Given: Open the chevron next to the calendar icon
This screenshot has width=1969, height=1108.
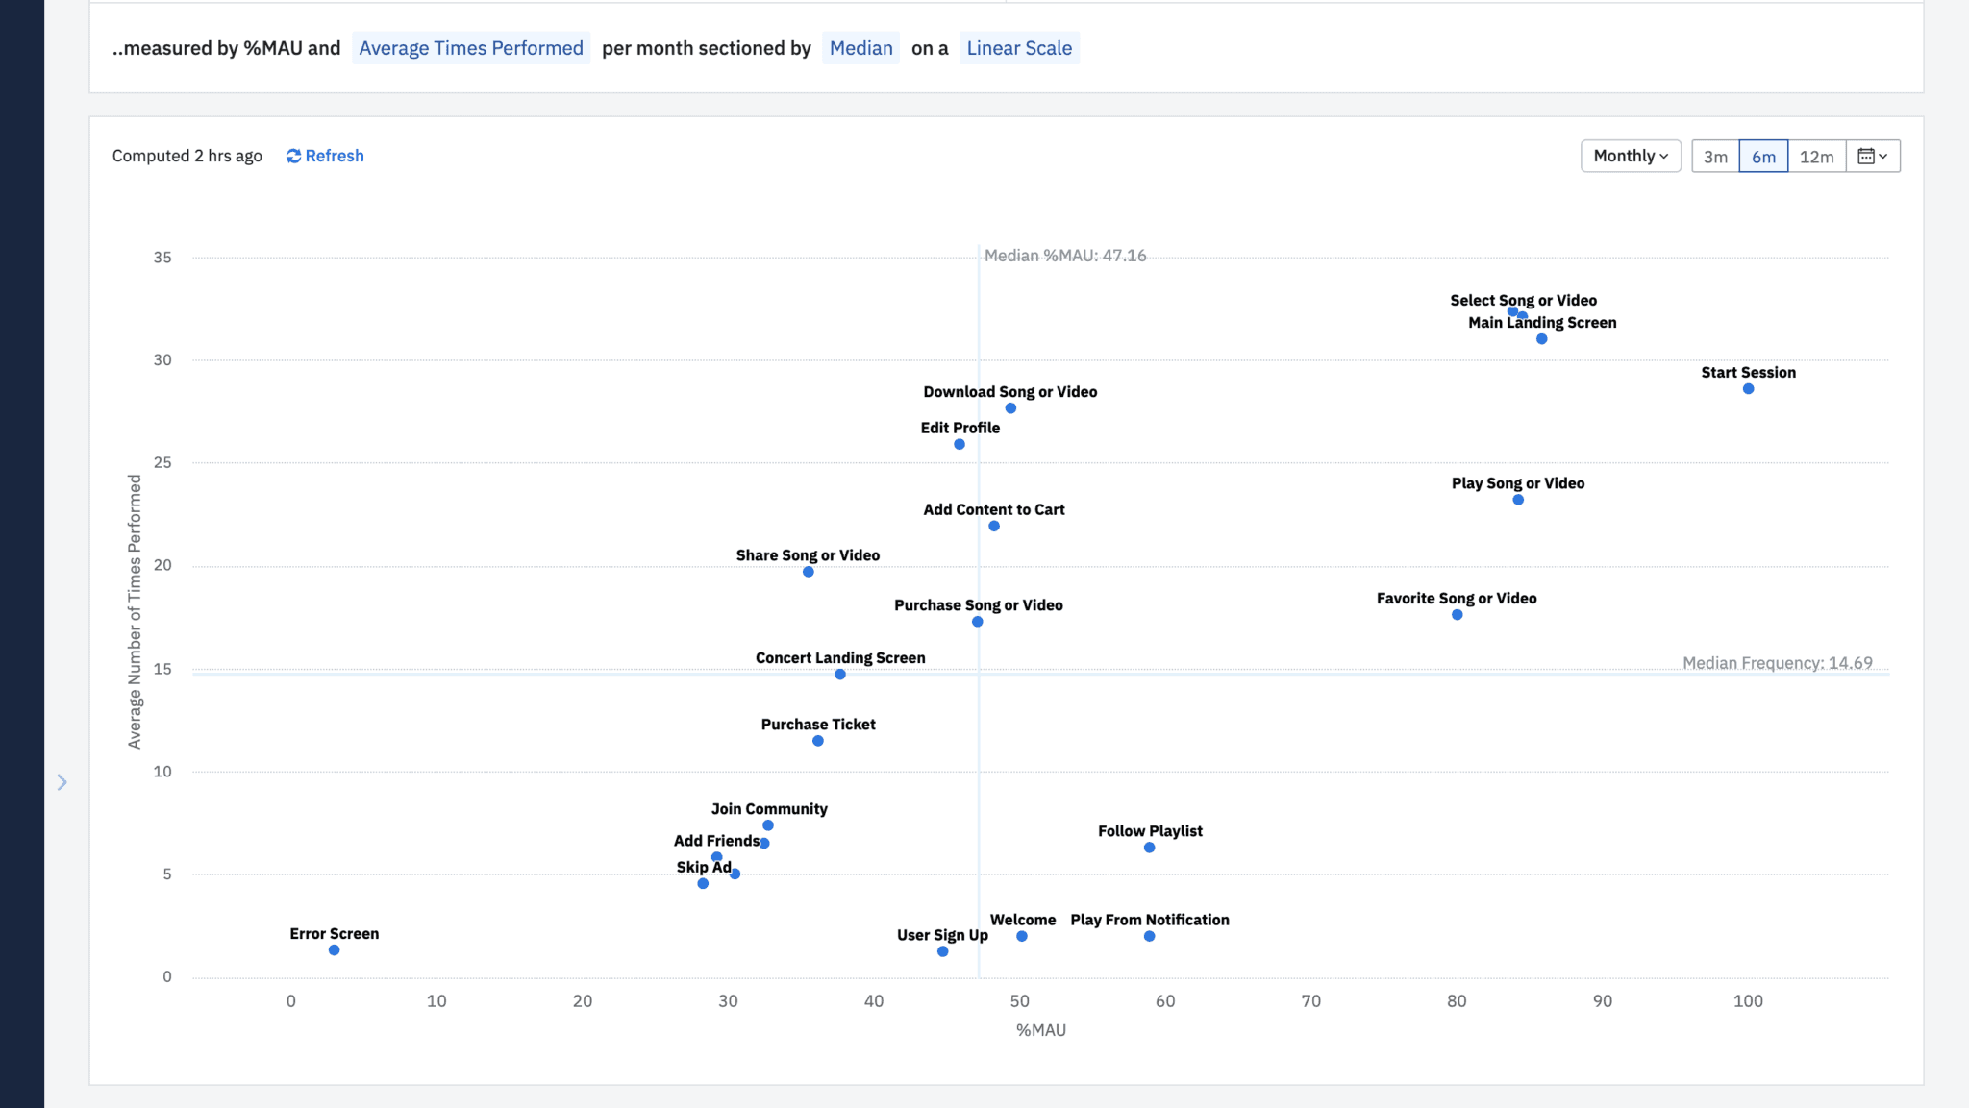Looking at the screenshot, I should click(x=1882, y=156).
